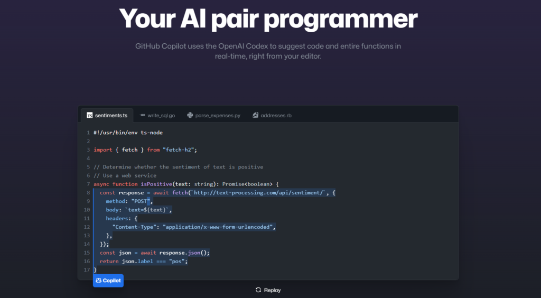Click the blue Copilot badge
This screenshot has height=298, width=541.
pyautogui.click(x=108, y=281)
